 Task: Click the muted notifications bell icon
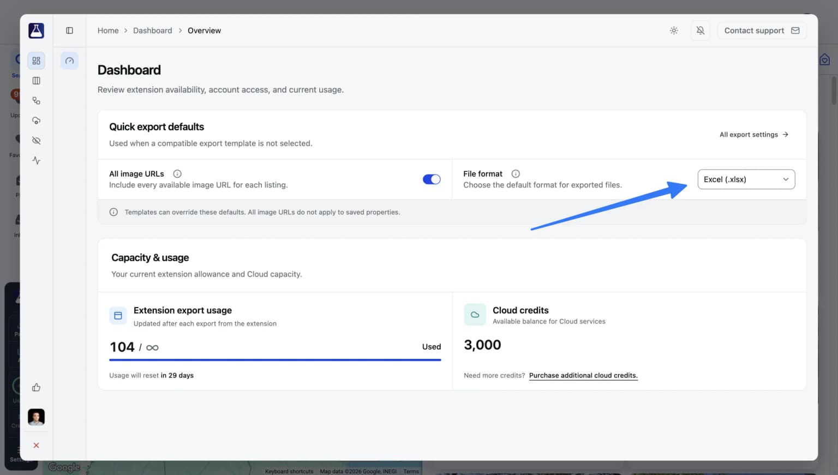pos(701,31)
